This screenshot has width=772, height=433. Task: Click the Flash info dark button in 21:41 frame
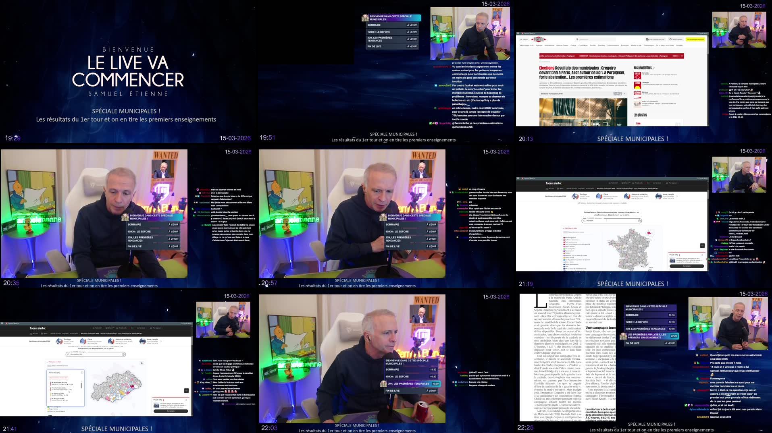[x=170, y=411]
